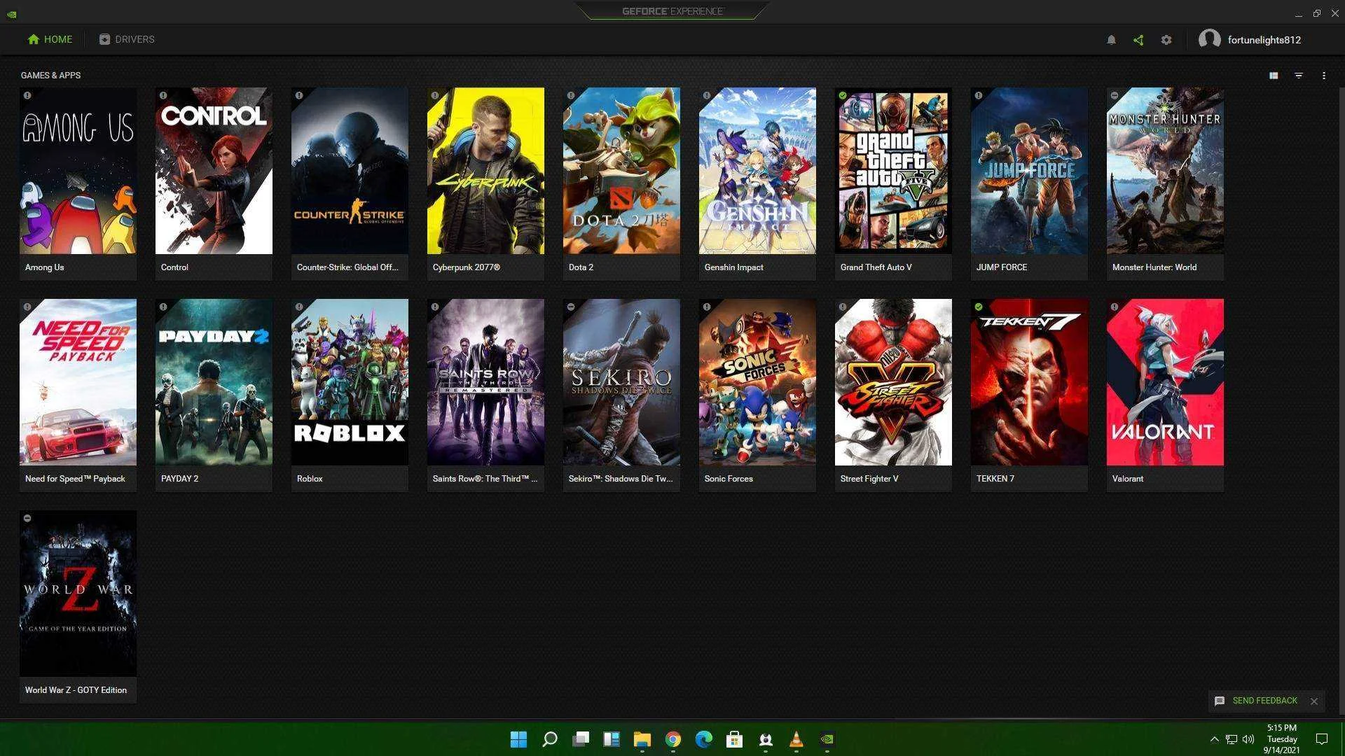Select the TEKKEN 7 cover

pos(1029,382)
